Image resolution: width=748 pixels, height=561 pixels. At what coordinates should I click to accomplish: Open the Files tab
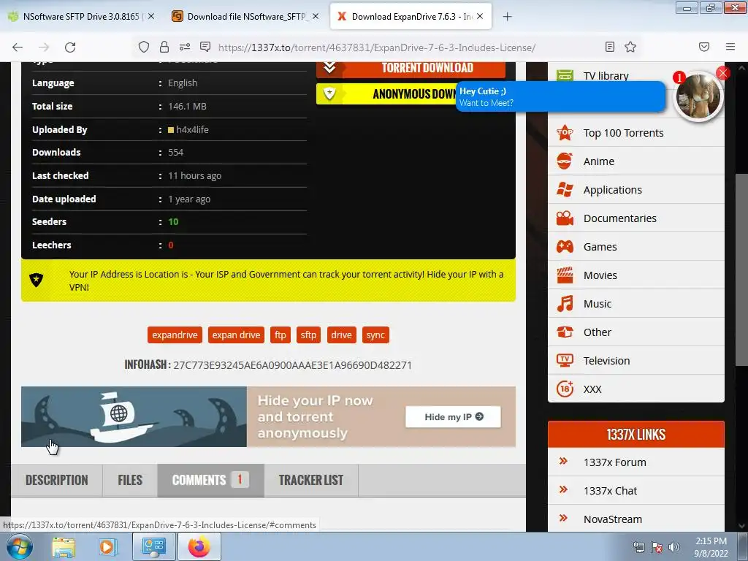pyautogui.click(x=130, y=480)
